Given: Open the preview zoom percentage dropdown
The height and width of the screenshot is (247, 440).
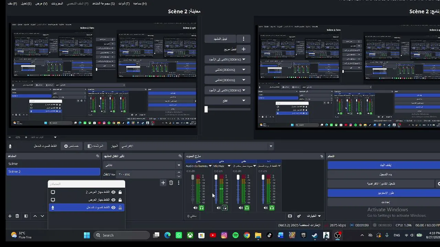Looking at the screenshot, I should (x=55, y=137).
